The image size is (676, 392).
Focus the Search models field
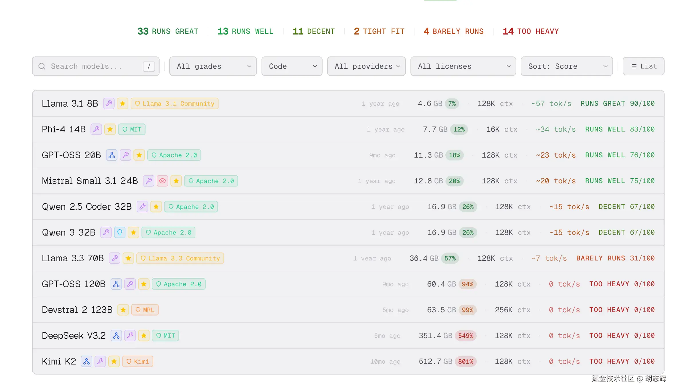pos(96,66)
